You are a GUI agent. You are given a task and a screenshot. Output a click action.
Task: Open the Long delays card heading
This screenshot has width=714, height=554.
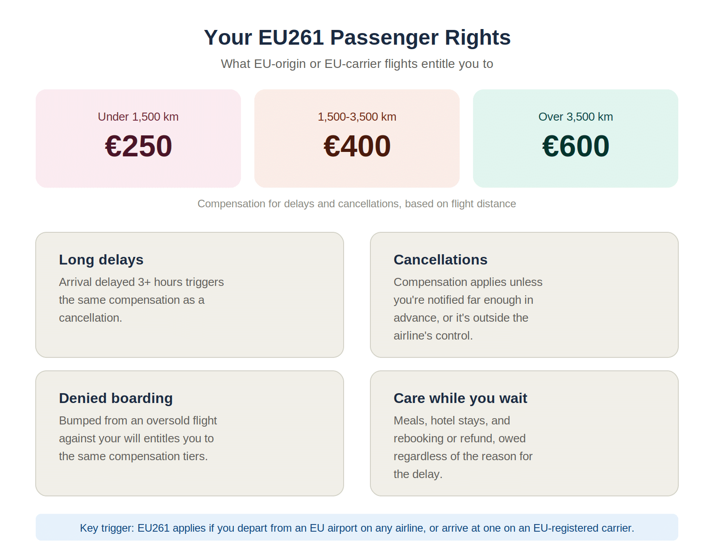click(x=101, y=260)
